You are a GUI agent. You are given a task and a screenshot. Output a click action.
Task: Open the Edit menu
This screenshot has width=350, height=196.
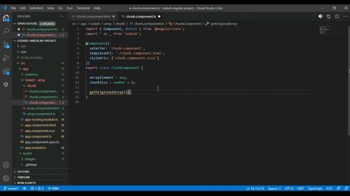pyautogui.click(x=22, y=8)
